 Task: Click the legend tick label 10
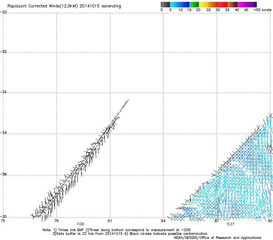(x=180, y=10)
